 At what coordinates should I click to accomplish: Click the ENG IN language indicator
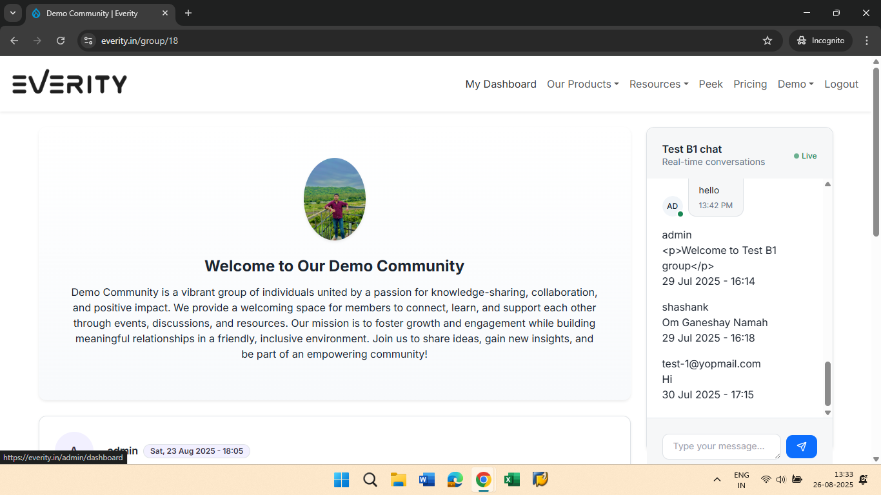pyautogui.click(x=742, y=480)
